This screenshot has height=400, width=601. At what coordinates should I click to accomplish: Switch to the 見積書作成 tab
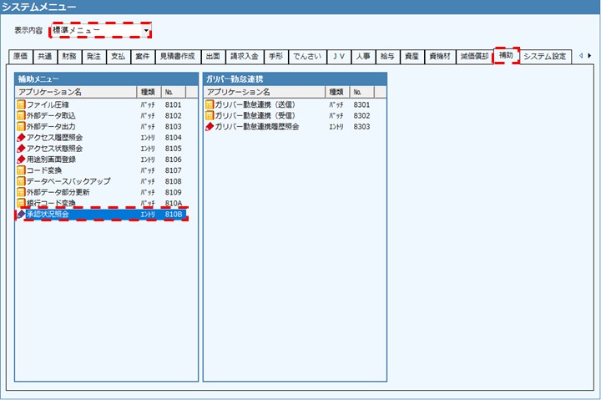pos(177,57)
